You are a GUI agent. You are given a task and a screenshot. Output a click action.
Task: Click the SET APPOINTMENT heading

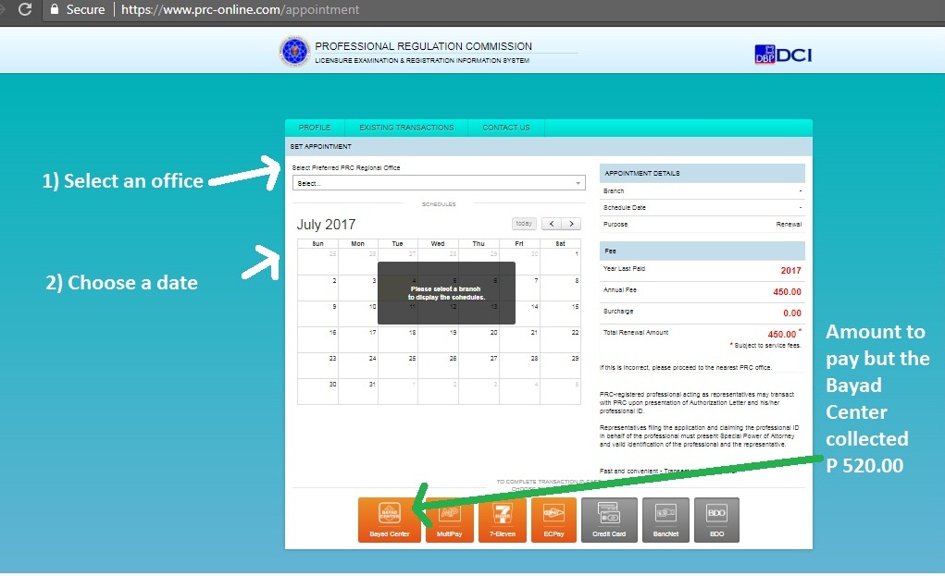coord(320,146)
